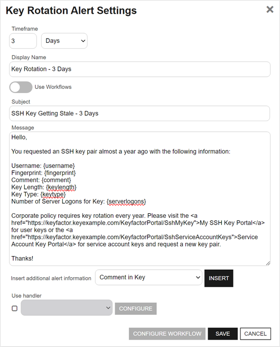
Task: Open the Comment in Key dropdown
Action: point(149,277)
